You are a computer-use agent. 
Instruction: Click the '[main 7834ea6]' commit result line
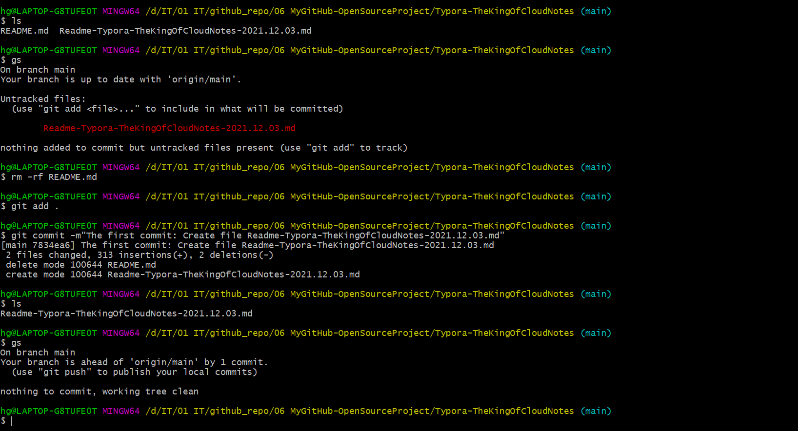(x=247, y=245)
